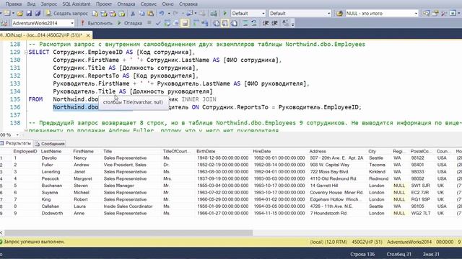Switch to the Сообщения tab
The width and height of the screenshot is (462, 259).
pos(50,144)
